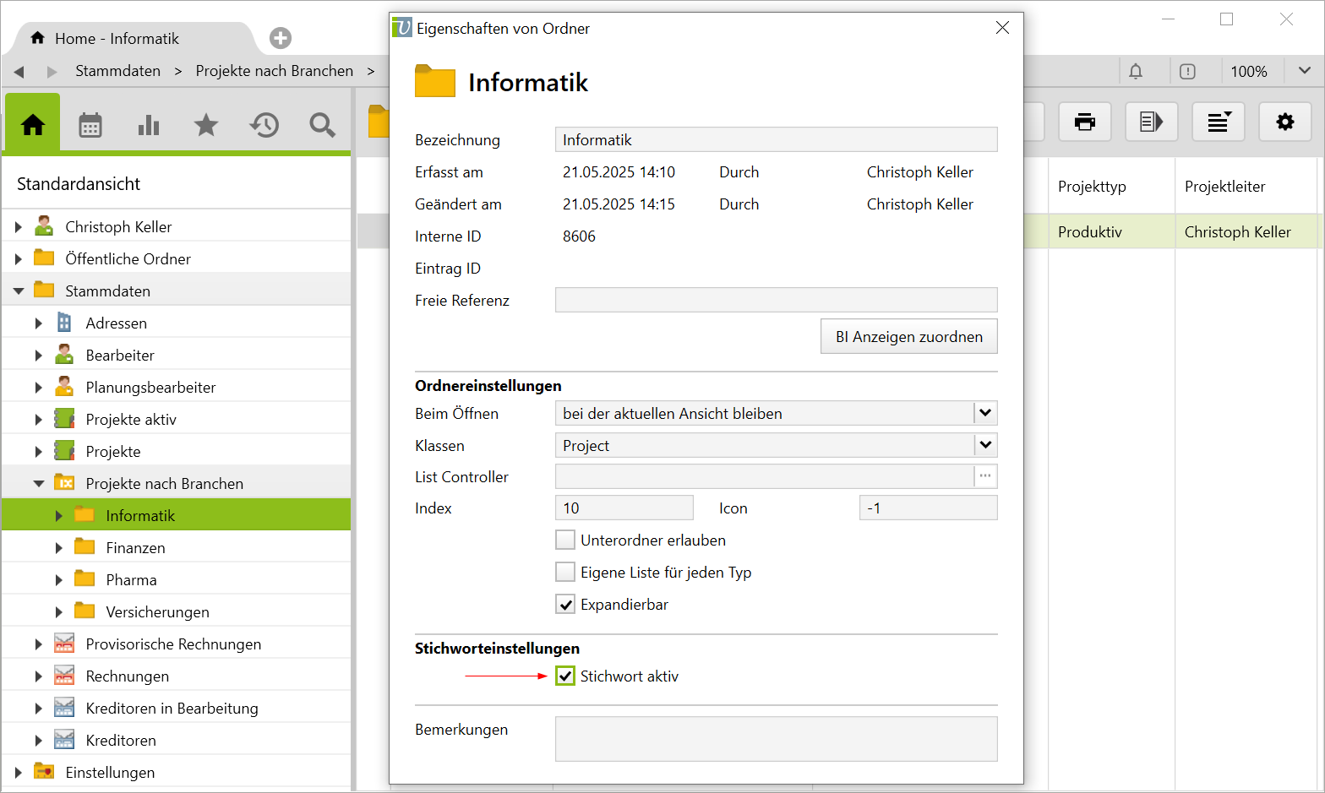Open the Beim Öffnen dropdown
Viewport: 1325px width, 793px height.
[985, 413]
